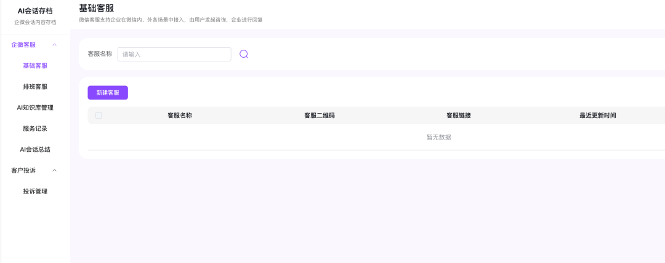This screenshot has height=263, width=665.
Task: Click the search magnifier icon
Action: click(x=244, y=54)
